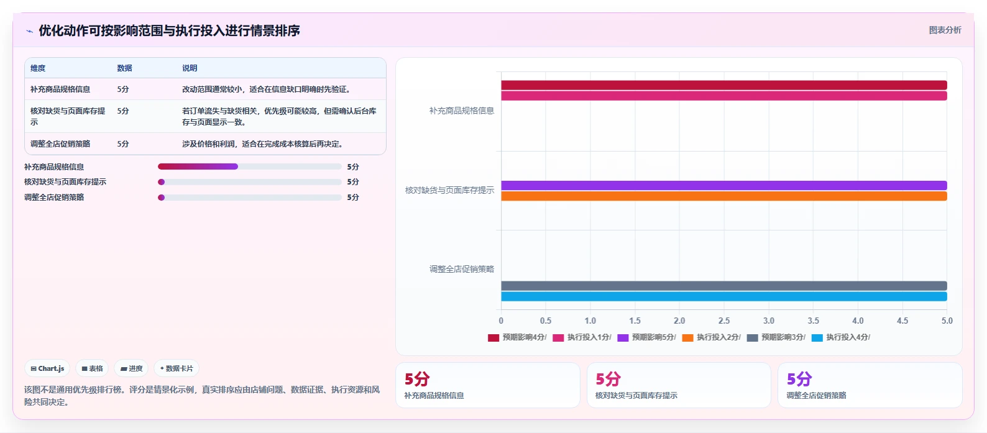The height and width of the screenshot is (433, 987).
Task: Click the purple chart bar
Action: coord(724,185)
